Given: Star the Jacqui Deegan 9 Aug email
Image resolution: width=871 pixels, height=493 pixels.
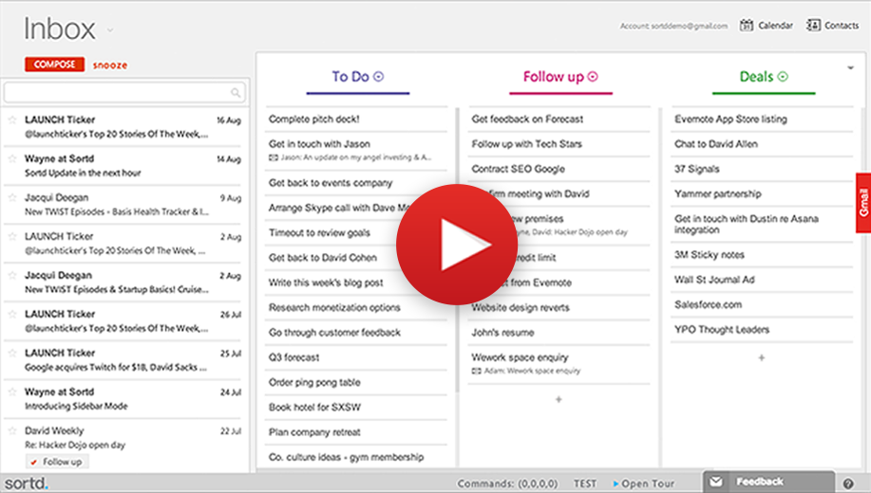Looking at the screenshot, I should tap(12, 198).
